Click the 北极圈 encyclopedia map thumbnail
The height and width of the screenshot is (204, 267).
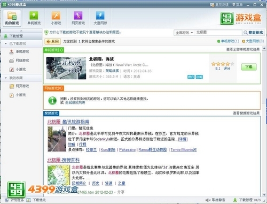(59, 175)
